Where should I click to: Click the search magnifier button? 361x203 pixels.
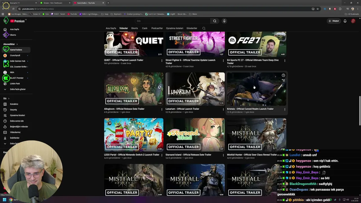[215, 21]
